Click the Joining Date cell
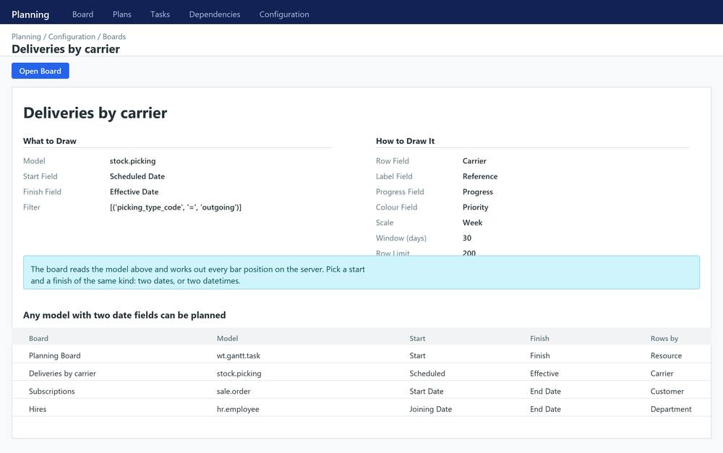 click(x=431, y=409)
